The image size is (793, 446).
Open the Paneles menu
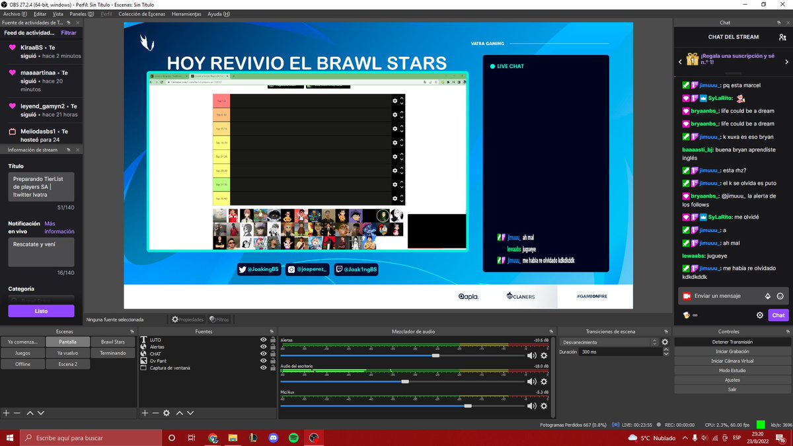(x=82, y=14)
